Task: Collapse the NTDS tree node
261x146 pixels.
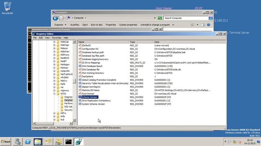Action: tap(54, 94)
